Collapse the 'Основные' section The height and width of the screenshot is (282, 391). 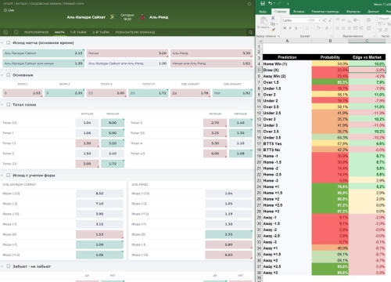tap(2, 75)
